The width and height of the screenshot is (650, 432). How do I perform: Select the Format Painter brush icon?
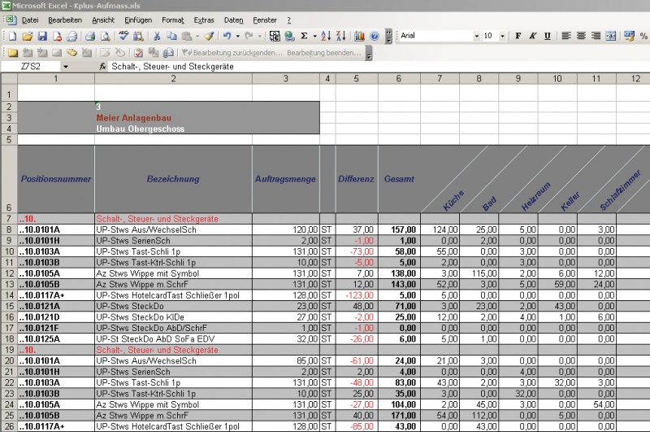(x=209, y=37)
